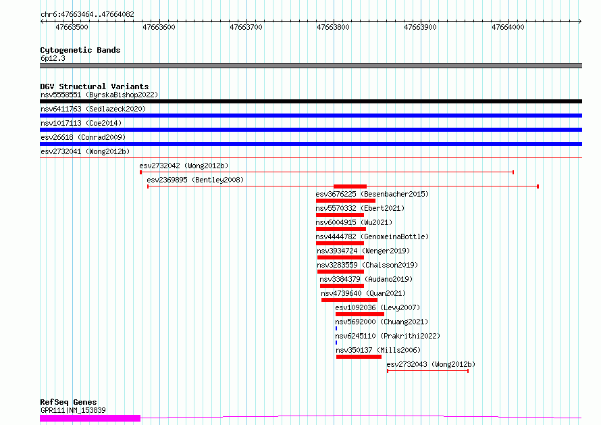The height and width of the screenshot is (425, 601).
Task: Open the esv2369895 (Bentley2008) variant label
Action: click(x=195, y=180)
